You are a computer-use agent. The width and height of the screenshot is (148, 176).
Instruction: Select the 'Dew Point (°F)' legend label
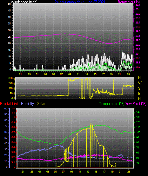(x=136, y=104)
